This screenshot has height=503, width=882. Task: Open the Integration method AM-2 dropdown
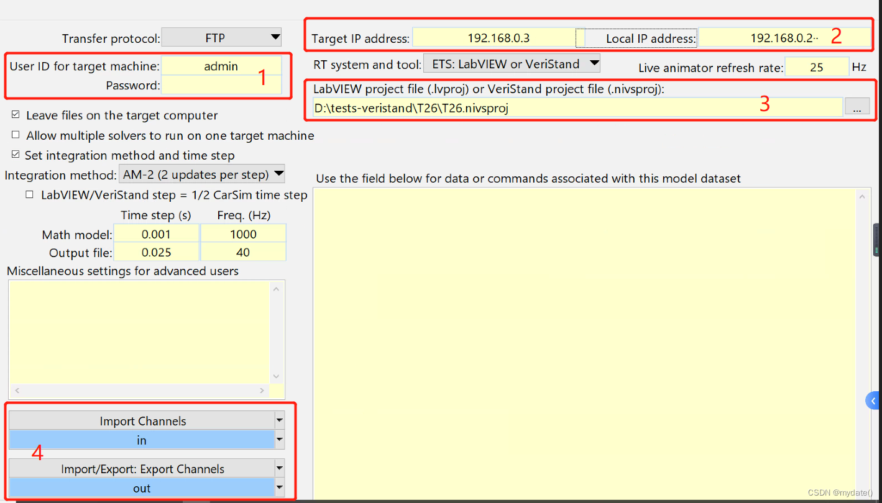click(201, 174)
